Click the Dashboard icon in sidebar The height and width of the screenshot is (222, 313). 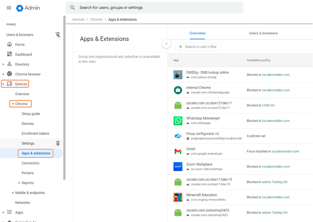pyautogui.click(x=9, y=54)
